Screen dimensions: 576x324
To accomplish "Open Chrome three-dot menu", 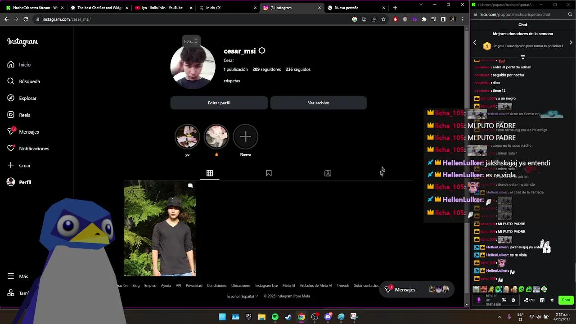I will [463, 19].
